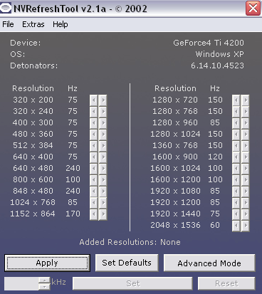Decrease Hz for 1280 x 1024
Viewport: 262px width, 294px height.
coord(236,135)
